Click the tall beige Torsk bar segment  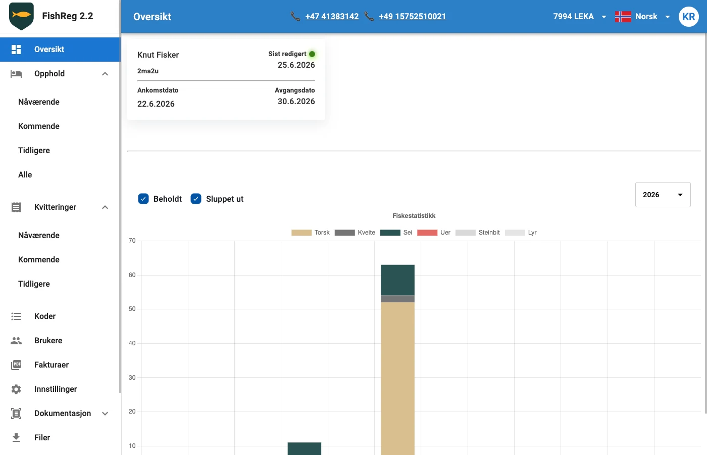point(398,378)
